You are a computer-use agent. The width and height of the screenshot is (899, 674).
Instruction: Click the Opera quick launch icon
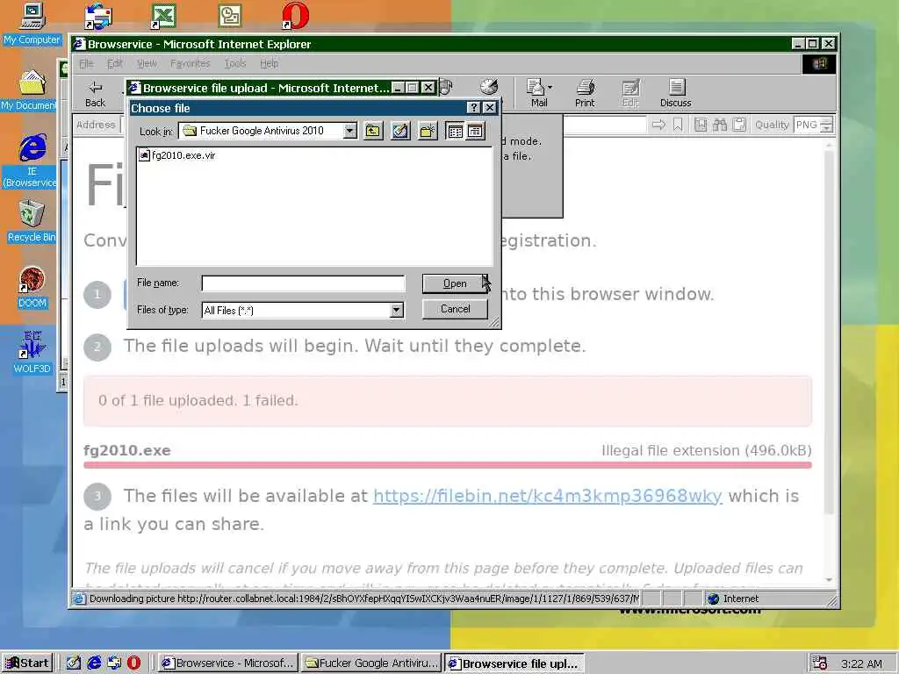click(134, 663)
